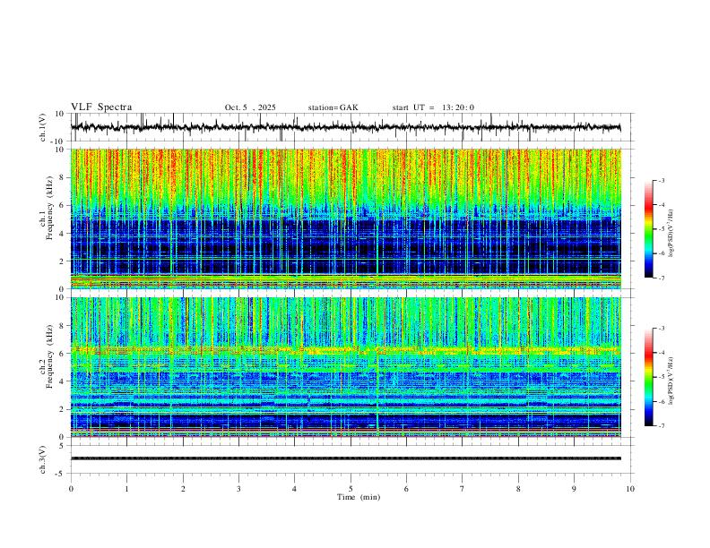
Task: Click time axis tick label '0'
Action: [71, 489]
